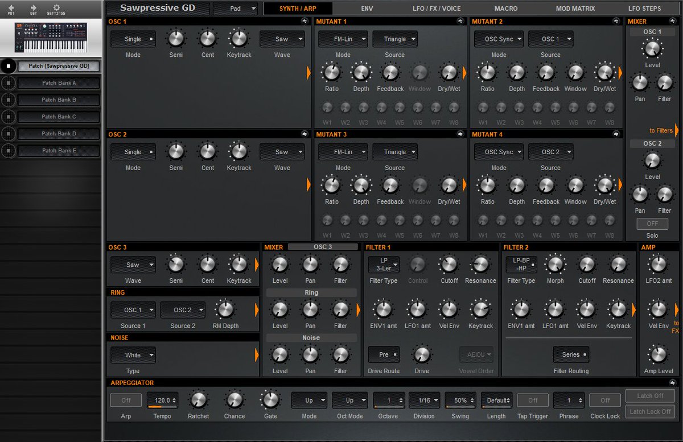Open the SETTINGS gear icon
Viewport: 683px width, 442px height.
[x=56, y=7]
